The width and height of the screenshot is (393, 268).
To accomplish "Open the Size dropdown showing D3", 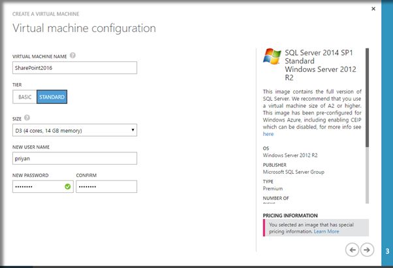I will [x=74, y=130].
